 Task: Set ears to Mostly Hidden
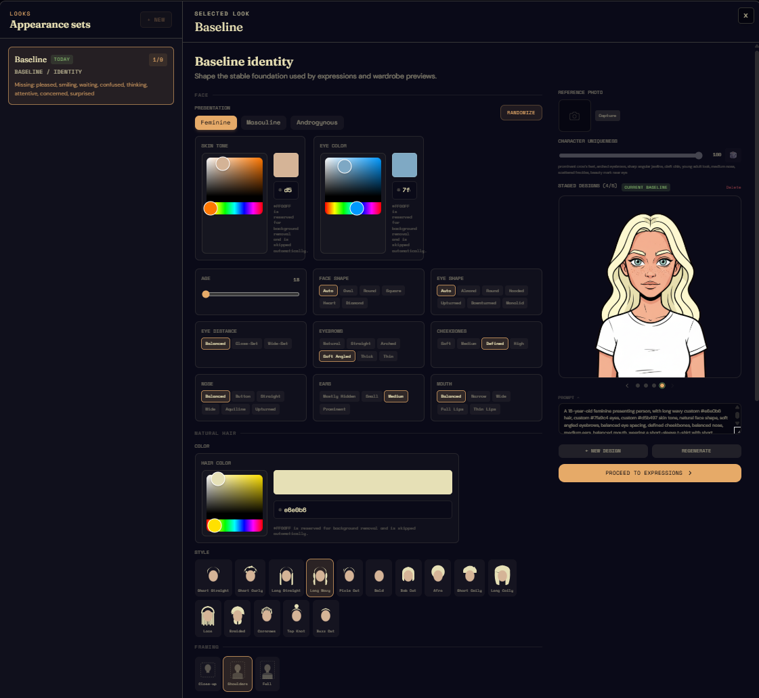click(339, 396)
